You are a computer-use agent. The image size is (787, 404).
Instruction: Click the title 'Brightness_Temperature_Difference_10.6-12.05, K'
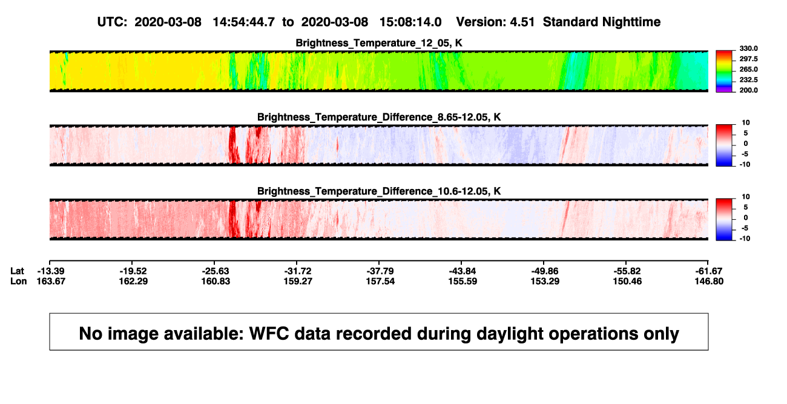pyautogui.click(x=379, y=191)
